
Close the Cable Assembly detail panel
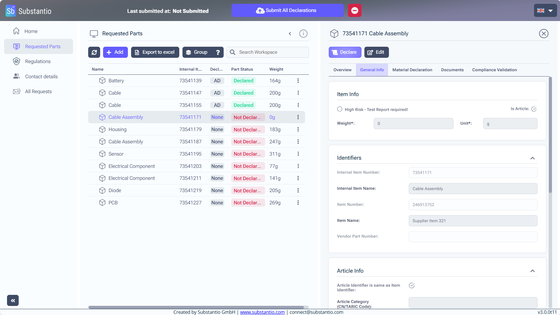pos(543,34)
